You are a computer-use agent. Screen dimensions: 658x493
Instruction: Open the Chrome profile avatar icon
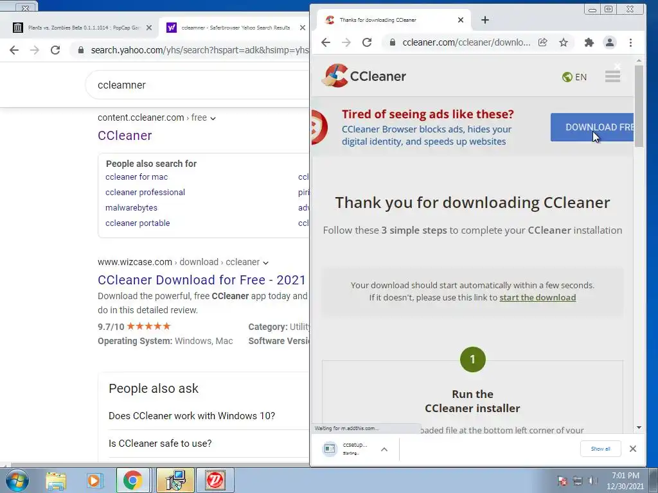pyautogui.click(x=609, y=42)
